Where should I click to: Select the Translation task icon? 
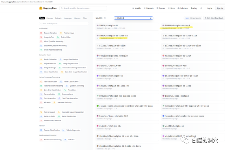pyautogui.click(x=65, y=90)
